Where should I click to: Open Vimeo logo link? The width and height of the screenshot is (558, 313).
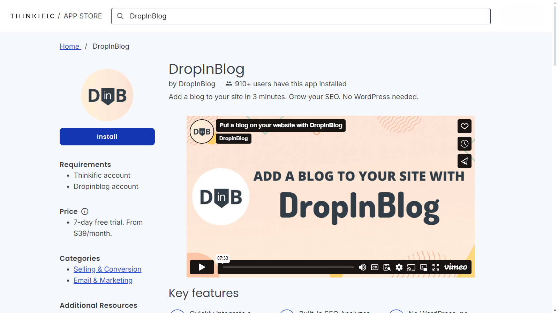455,267
